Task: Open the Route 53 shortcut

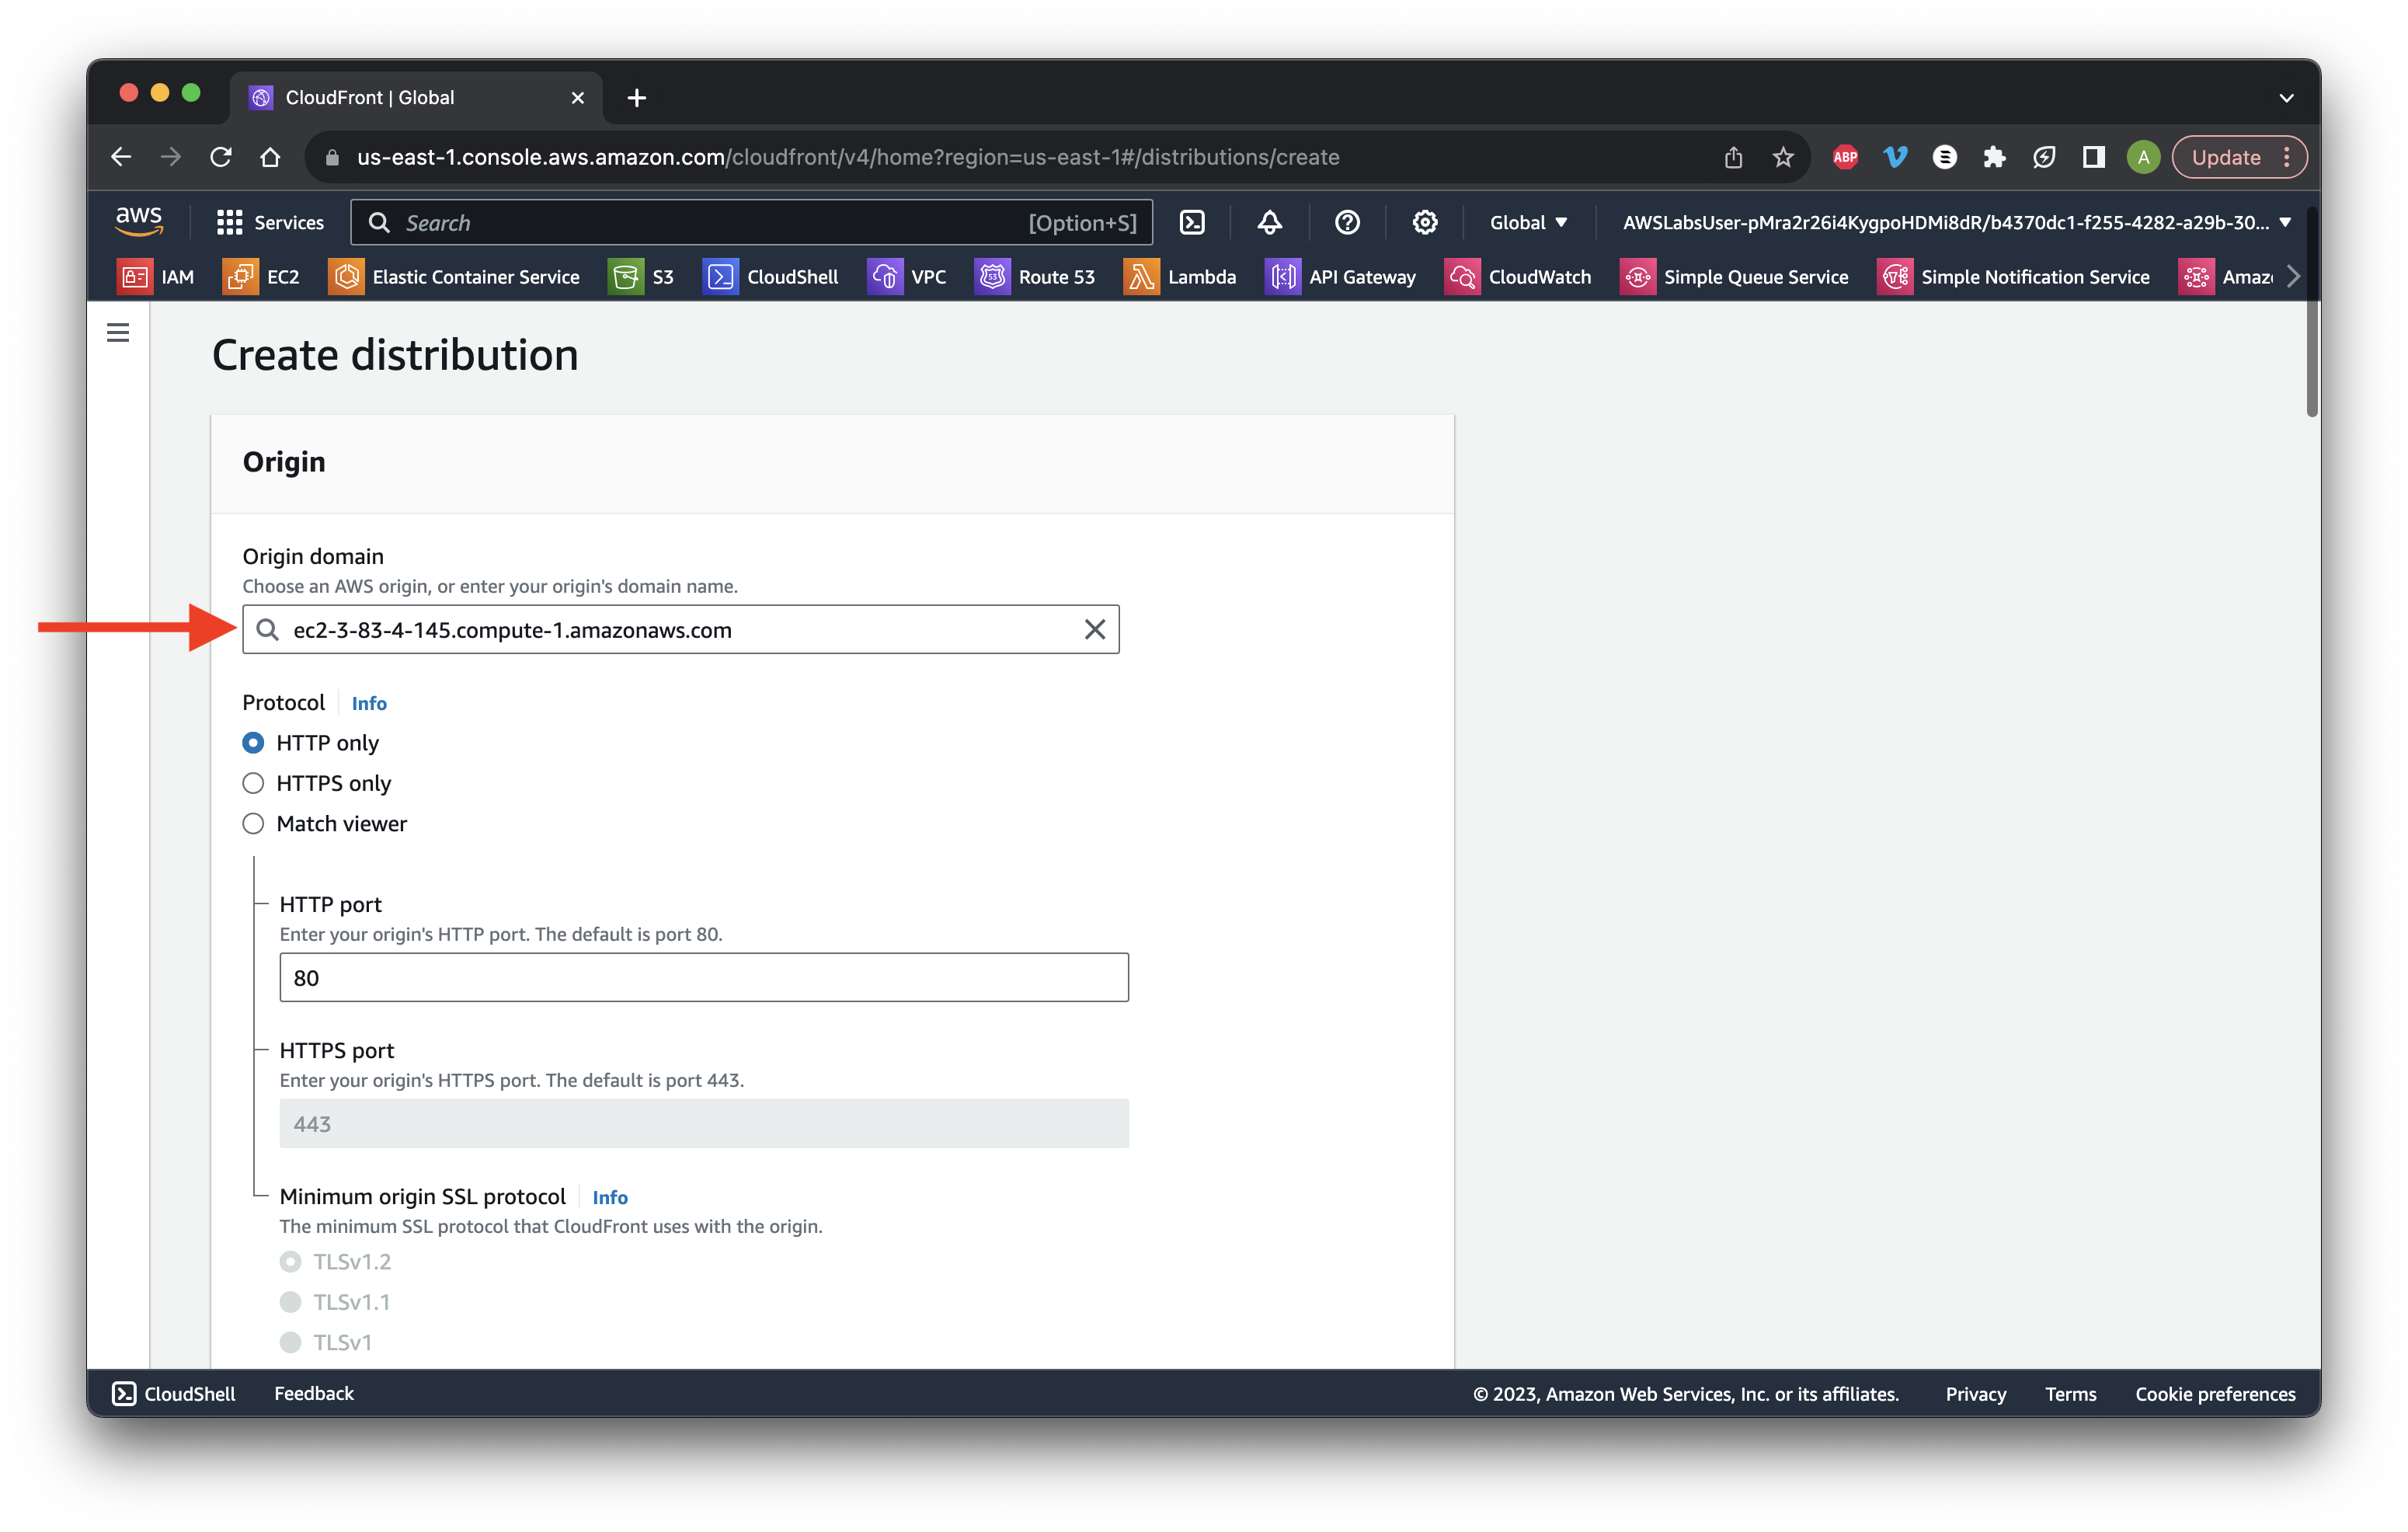Action: tap(1034, 277)
